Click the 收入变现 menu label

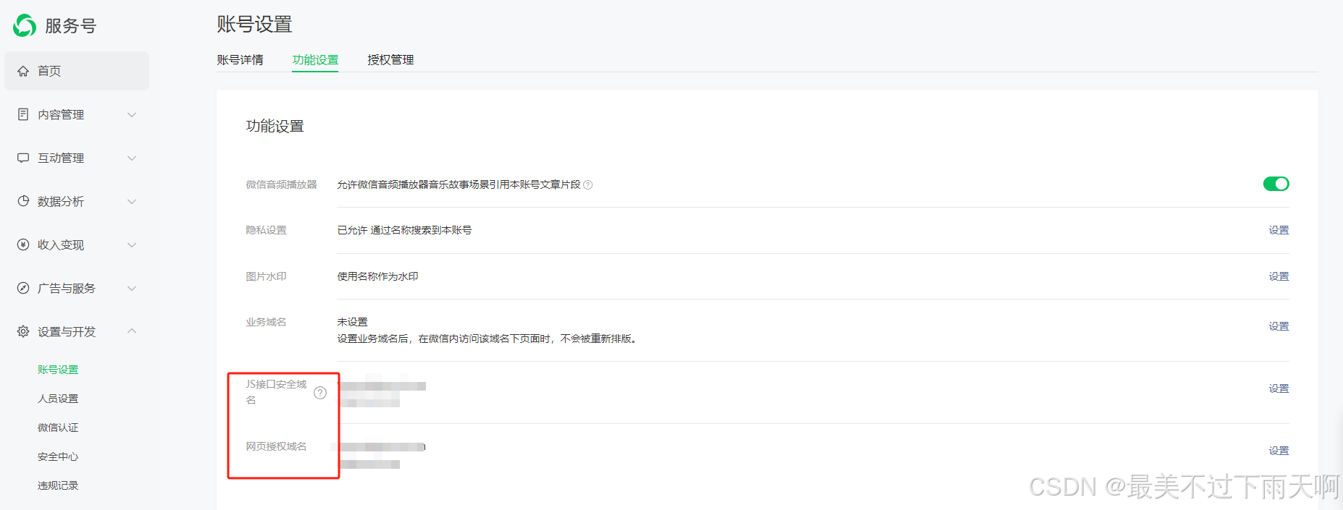tap(61, 245)
